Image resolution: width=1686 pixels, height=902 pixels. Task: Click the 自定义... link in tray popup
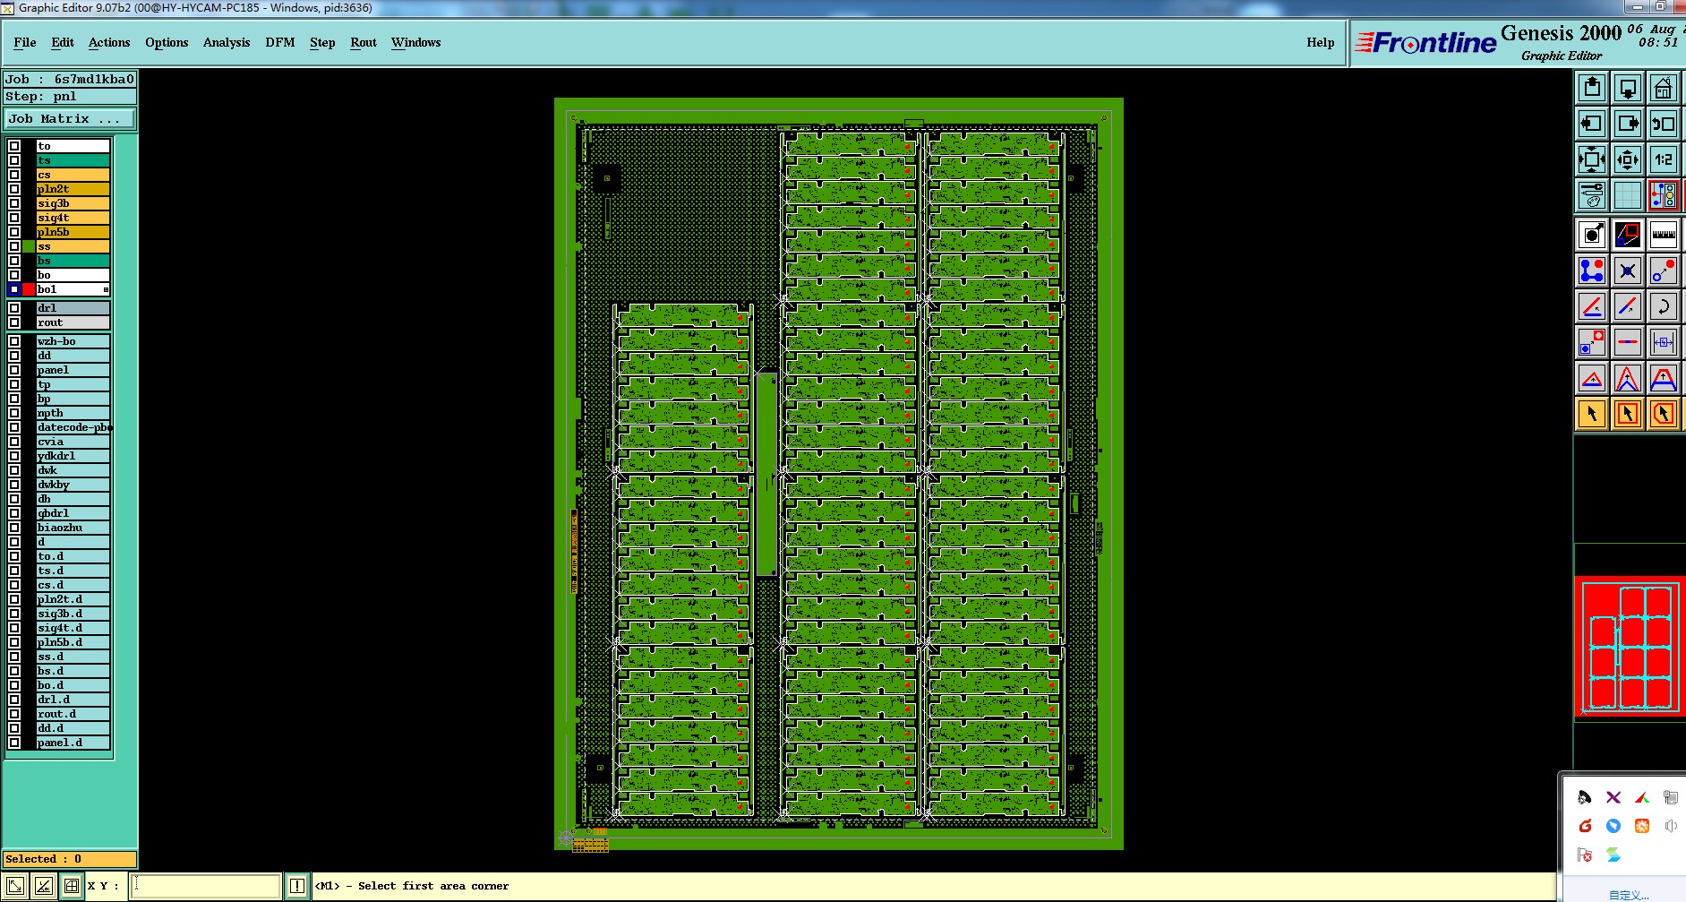tap(1628, 895)
